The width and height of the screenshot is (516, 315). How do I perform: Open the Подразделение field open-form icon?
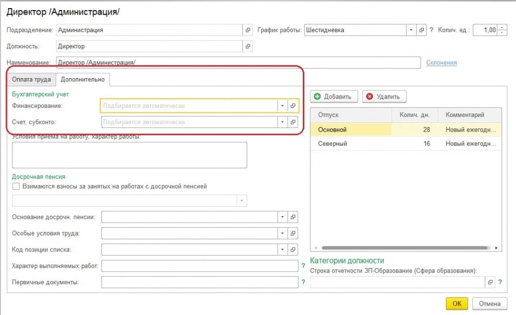tap(247, 30)
